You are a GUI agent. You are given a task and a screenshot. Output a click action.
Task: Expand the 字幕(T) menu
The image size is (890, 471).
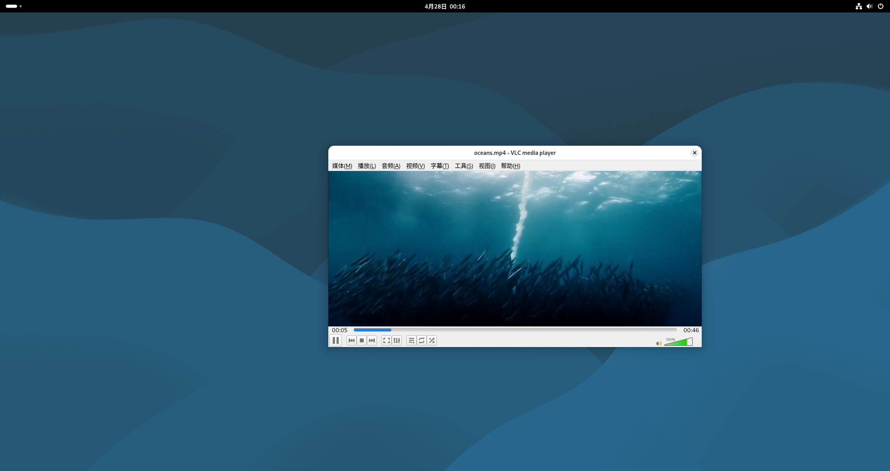point(440,166)
